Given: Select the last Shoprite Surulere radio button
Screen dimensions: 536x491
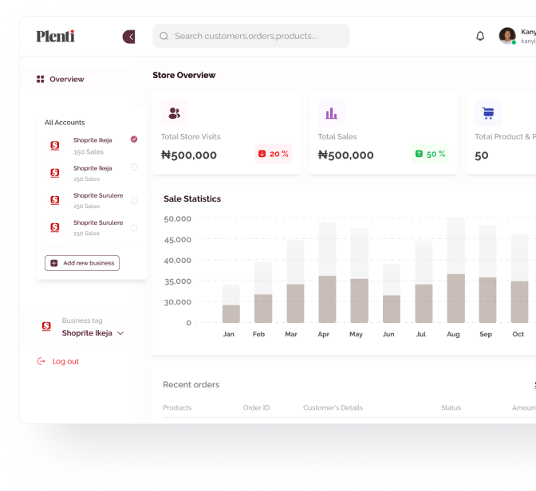Looking at the screenshot, I should click(x=134, y=228).
